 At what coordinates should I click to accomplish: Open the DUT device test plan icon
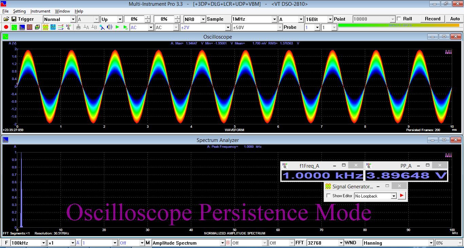point(53,27)
